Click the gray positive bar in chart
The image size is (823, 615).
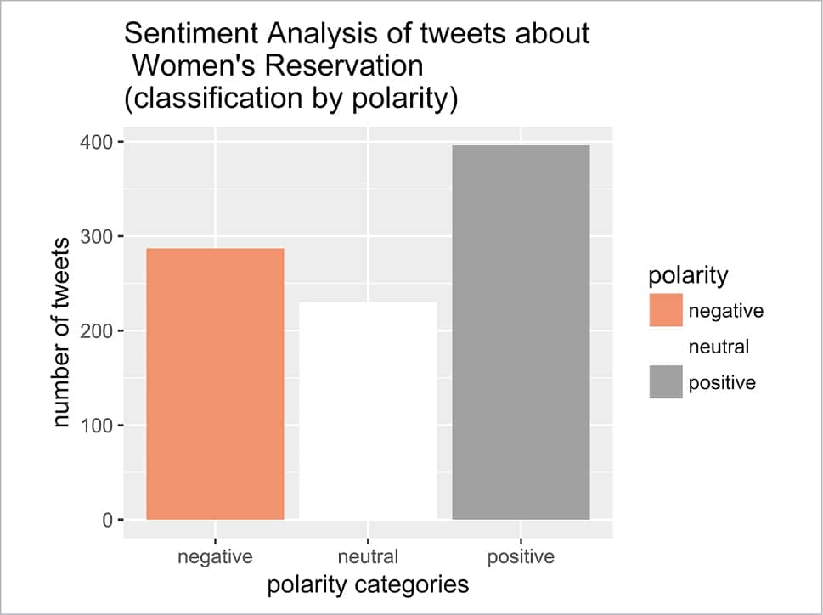pyautogui.click(x=521, y=332)
